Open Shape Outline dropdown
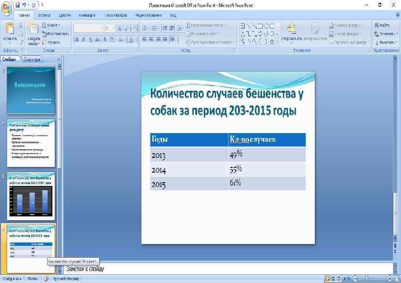Screen dimensions: 401x283 pos(345,34)
